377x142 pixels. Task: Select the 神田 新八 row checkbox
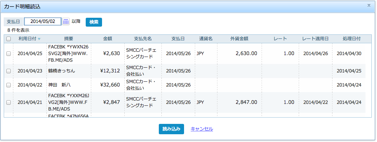click(9, 85)
